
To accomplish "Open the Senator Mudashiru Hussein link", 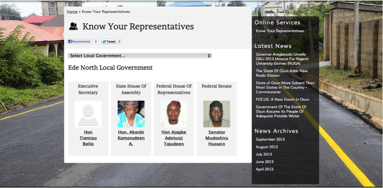I will click(217, 138).
